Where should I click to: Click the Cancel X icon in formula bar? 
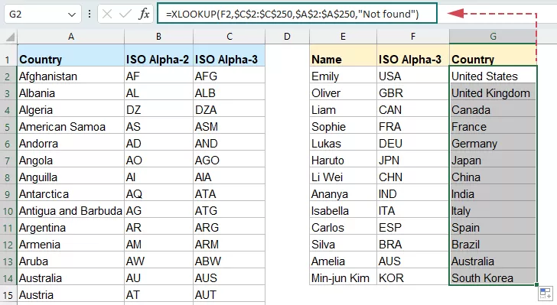[107, 15]
